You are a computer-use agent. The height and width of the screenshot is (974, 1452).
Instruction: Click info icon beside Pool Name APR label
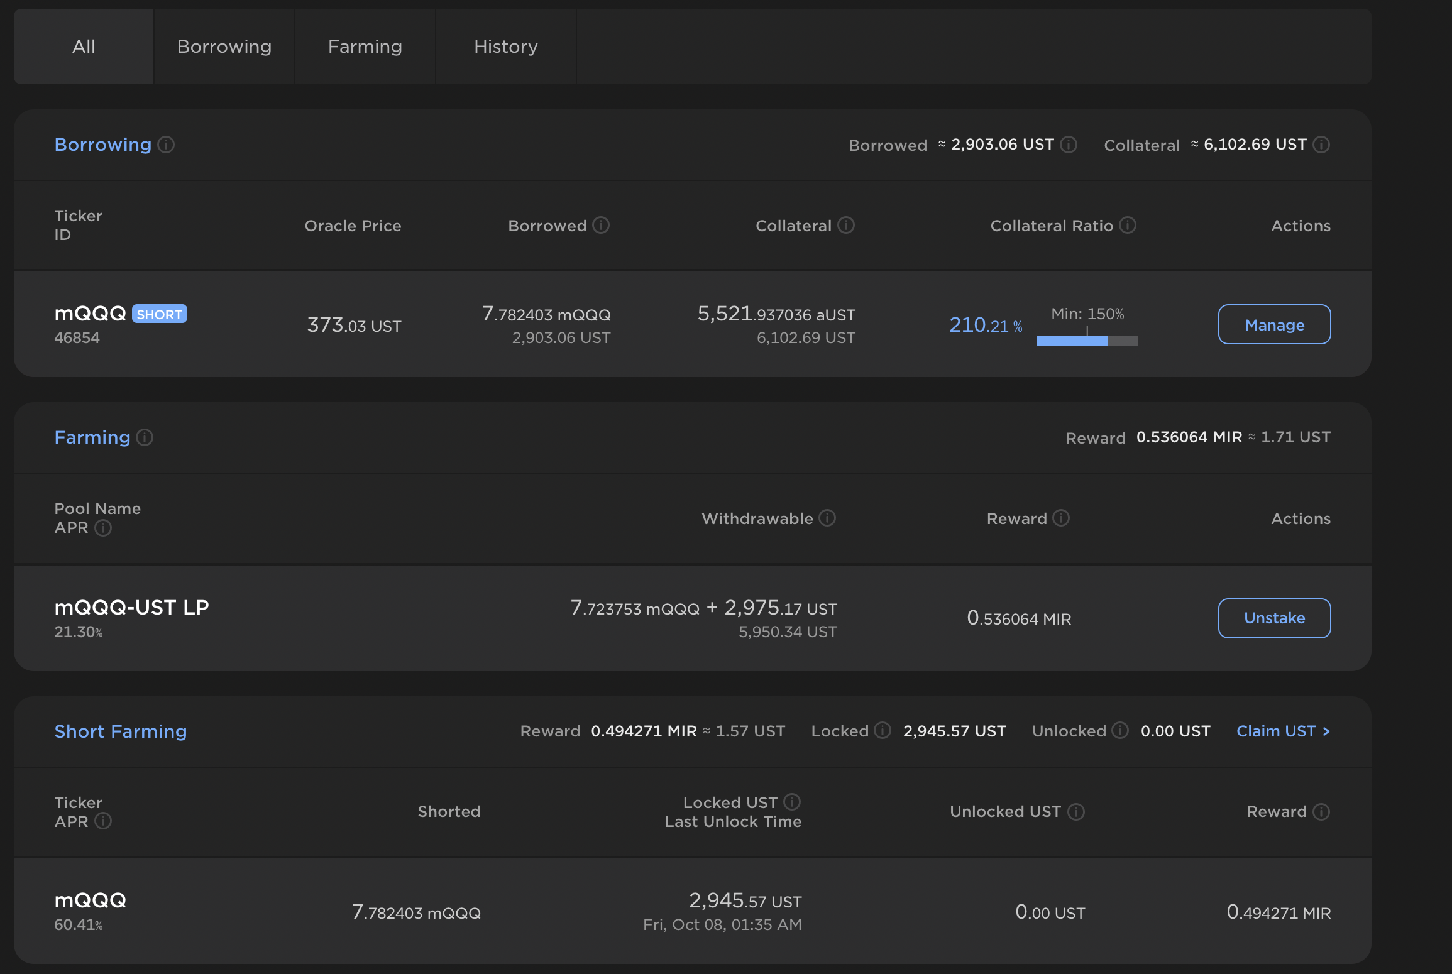[x=103, y=528]
